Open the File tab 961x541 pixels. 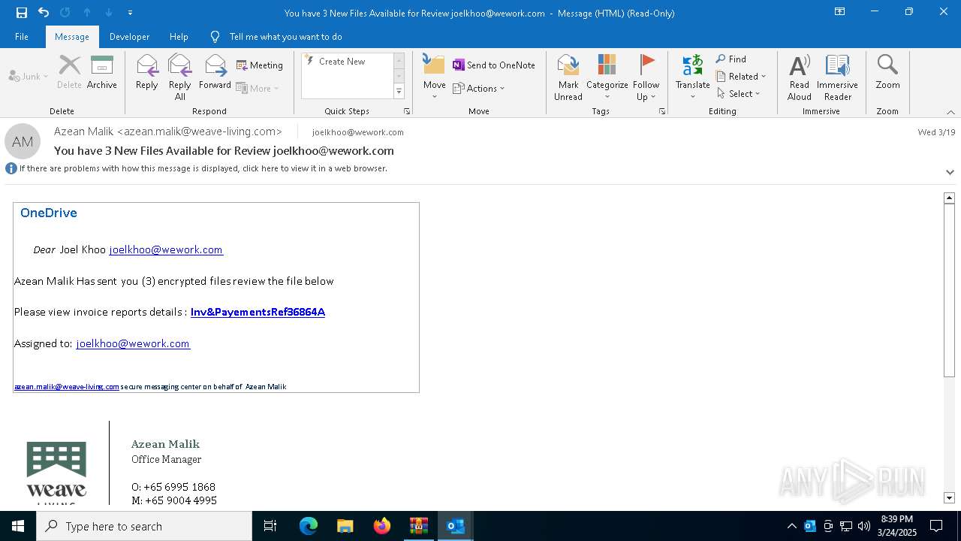[22, 37]
